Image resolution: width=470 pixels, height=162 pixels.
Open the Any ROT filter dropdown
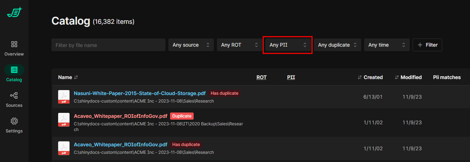click(239, 45)
